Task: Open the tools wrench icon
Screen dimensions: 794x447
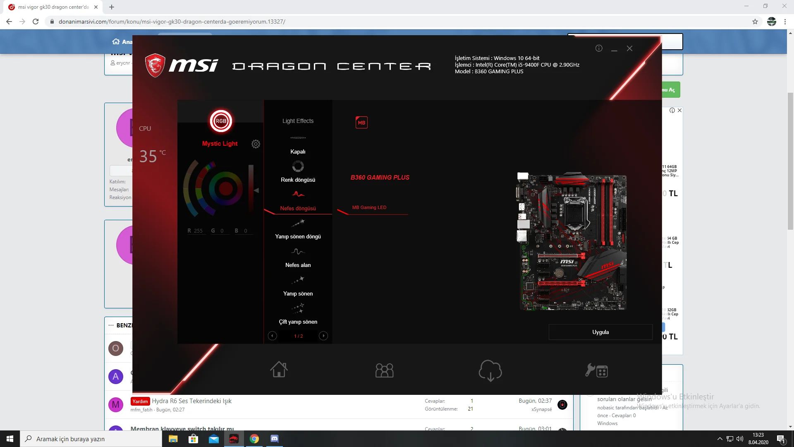Action: click(x=596, y=370)
